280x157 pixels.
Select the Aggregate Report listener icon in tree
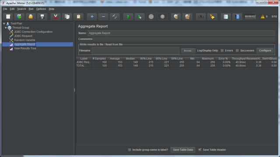11,44
